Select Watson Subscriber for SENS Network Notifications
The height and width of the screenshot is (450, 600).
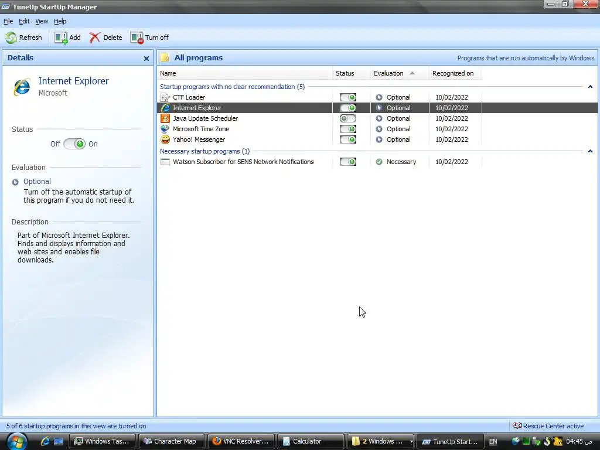pos(243,162)
